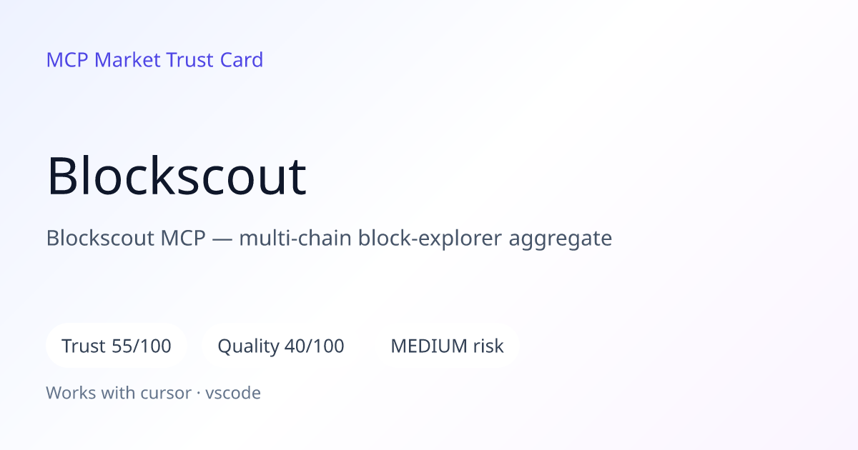Click the Trust 55/100 badge
The image size is (858, 450).
(117, 346)
